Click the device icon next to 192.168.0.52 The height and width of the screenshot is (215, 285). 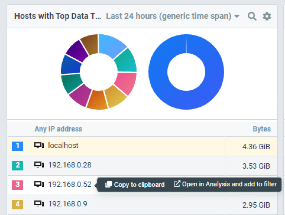click(39, 184)
